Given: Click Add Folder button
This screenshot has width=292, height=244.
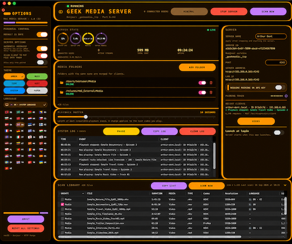Looking at the screenshot, I should click(197, 67).
